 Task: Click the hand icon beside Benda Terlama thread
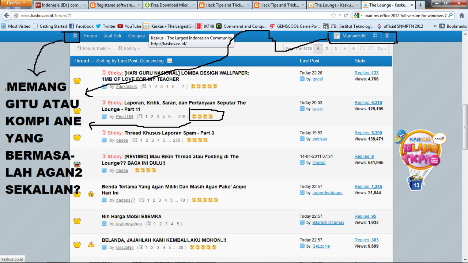point(91,194)
